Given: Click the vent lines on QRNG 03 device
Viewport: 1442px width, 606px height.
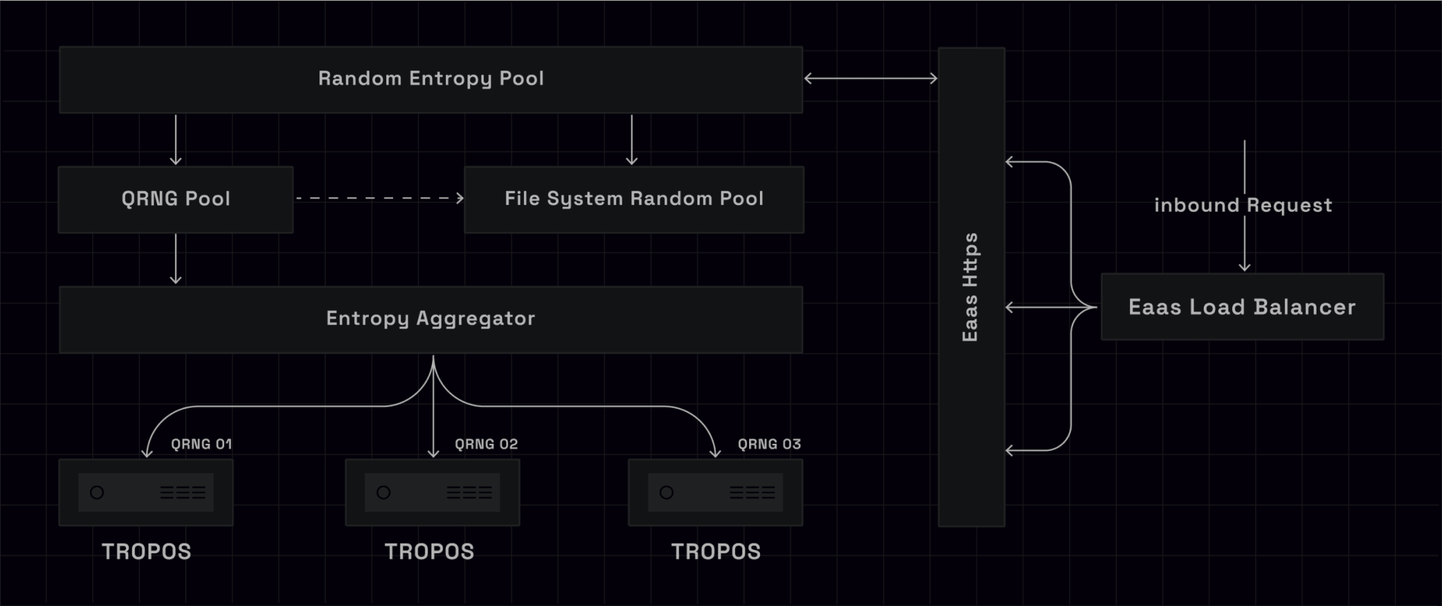Looking at the screenshot, I should coord(753,493).
